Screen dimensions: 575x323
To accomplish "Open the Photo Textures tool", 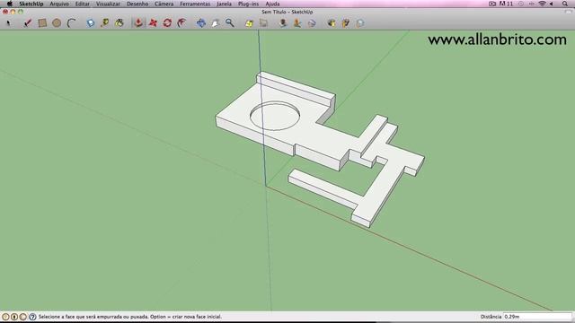I will 297,23.
